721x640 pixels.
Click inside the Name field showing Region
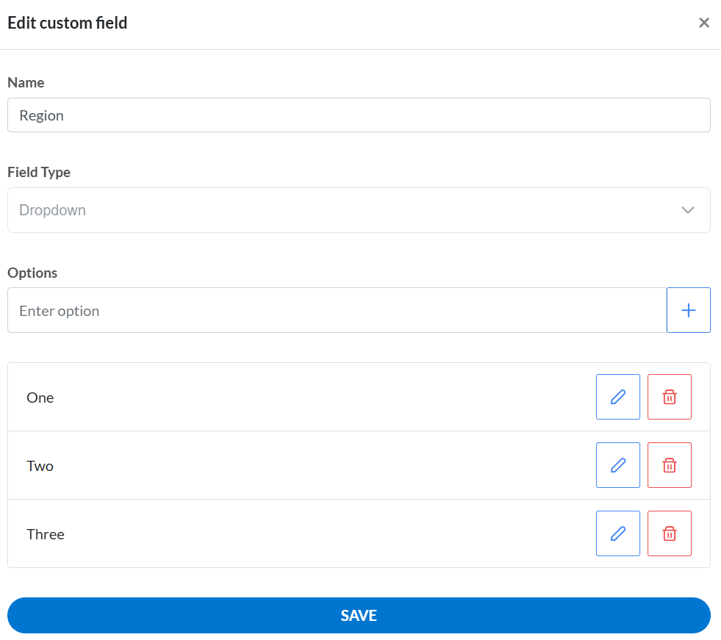(x=359, y=115)
